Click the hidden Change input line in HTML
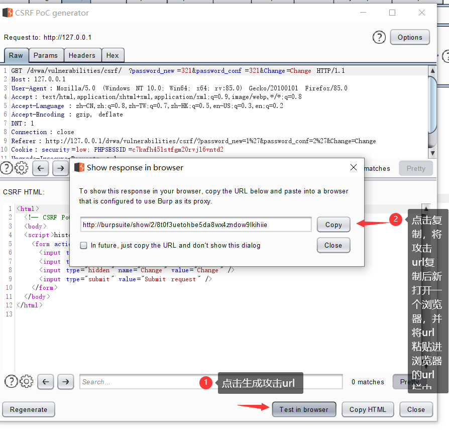This screenshot has width=449, height=433. tap(137, 270)
